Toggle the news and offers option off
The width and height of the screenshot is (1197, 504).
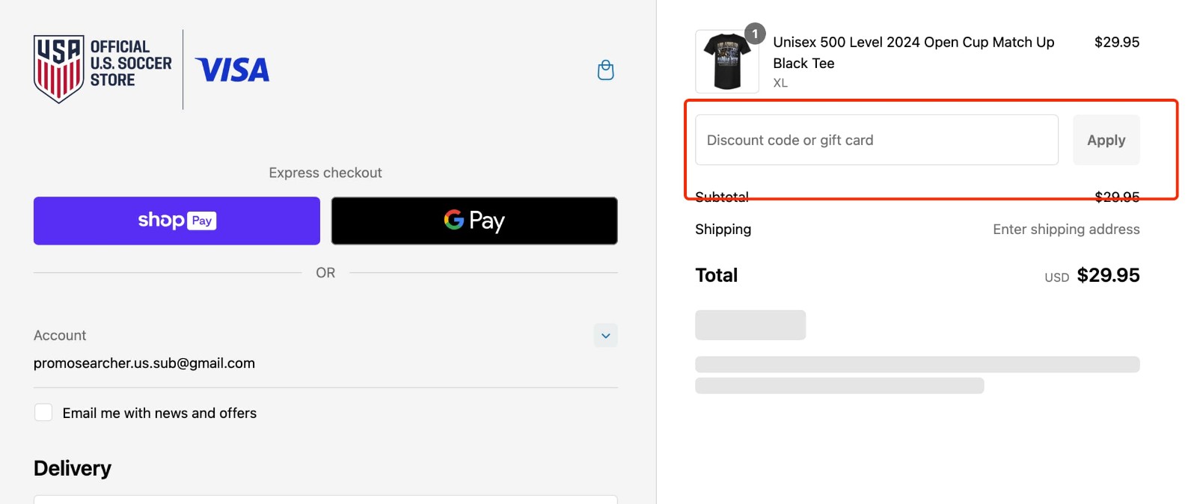(43, 412)
